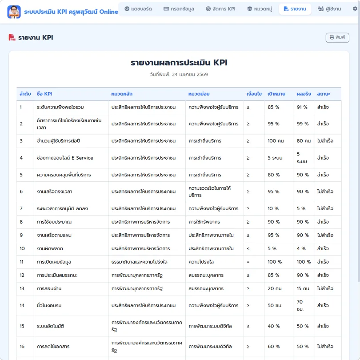Click the report heading รายงานผลการประเมิน KPI

click(x=179, y=63)
